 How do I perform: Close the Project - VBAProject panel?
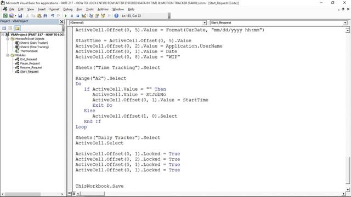point(62,21)
